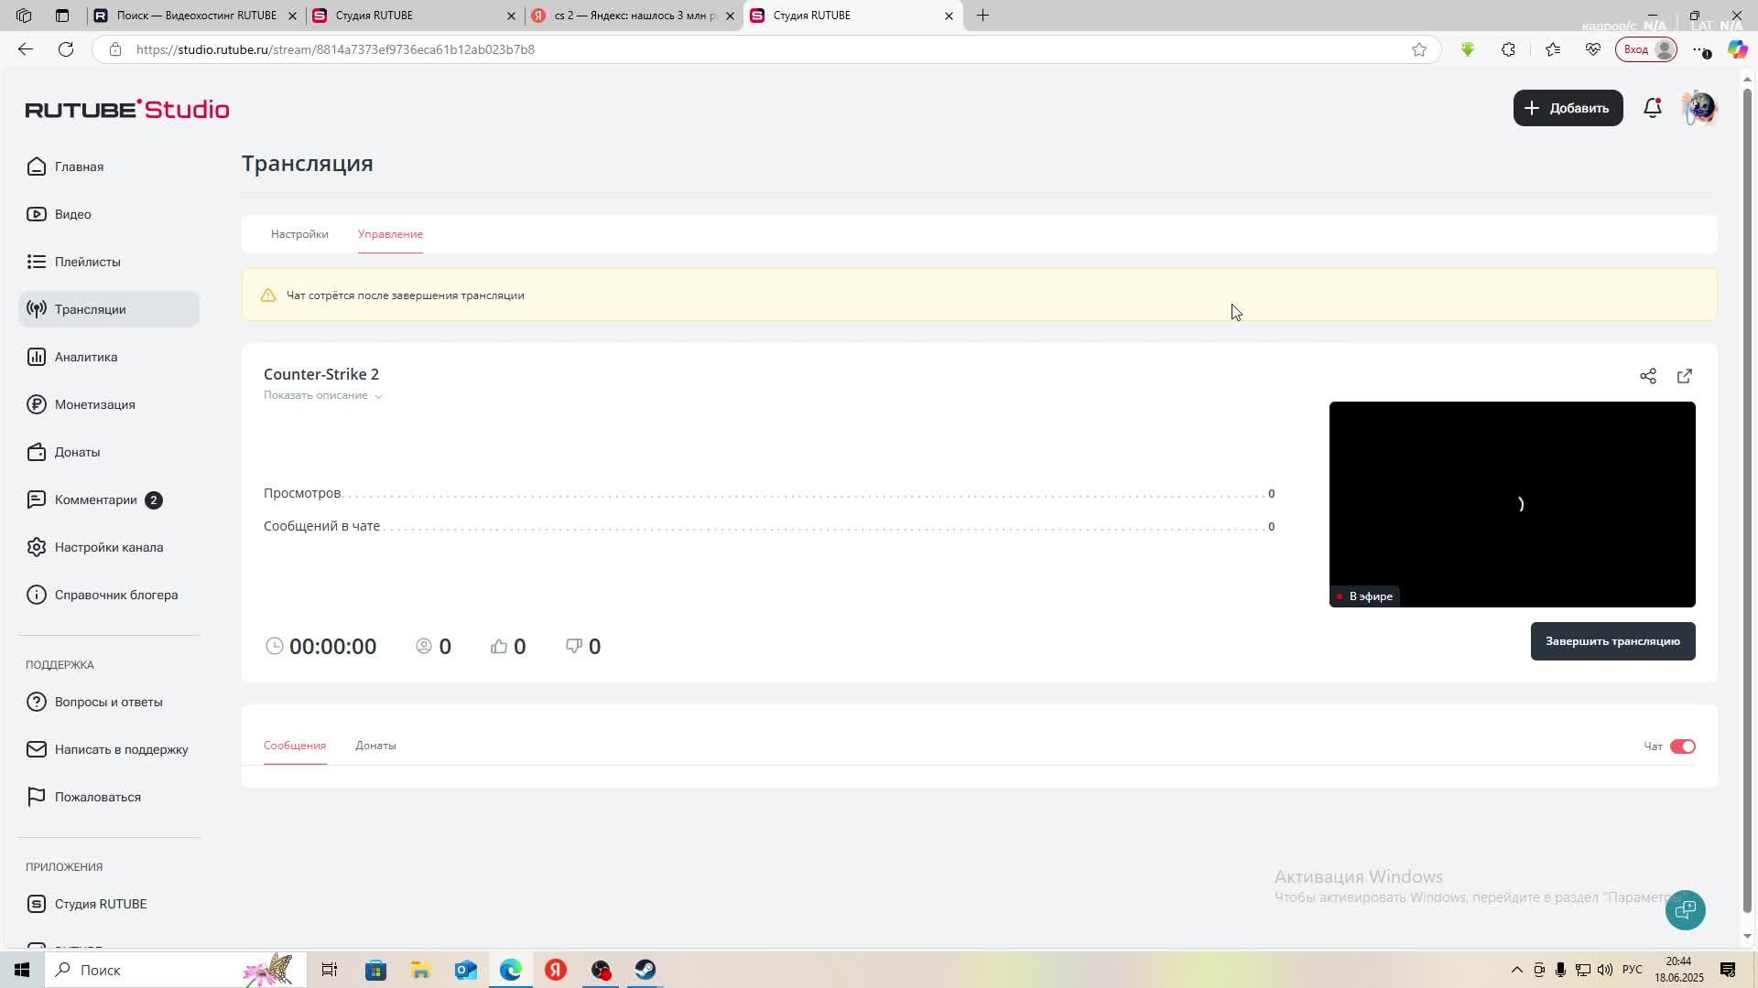Open Аналитика page
The height and width of the screenshot is (988, 1758).
(x=108, y=357)
